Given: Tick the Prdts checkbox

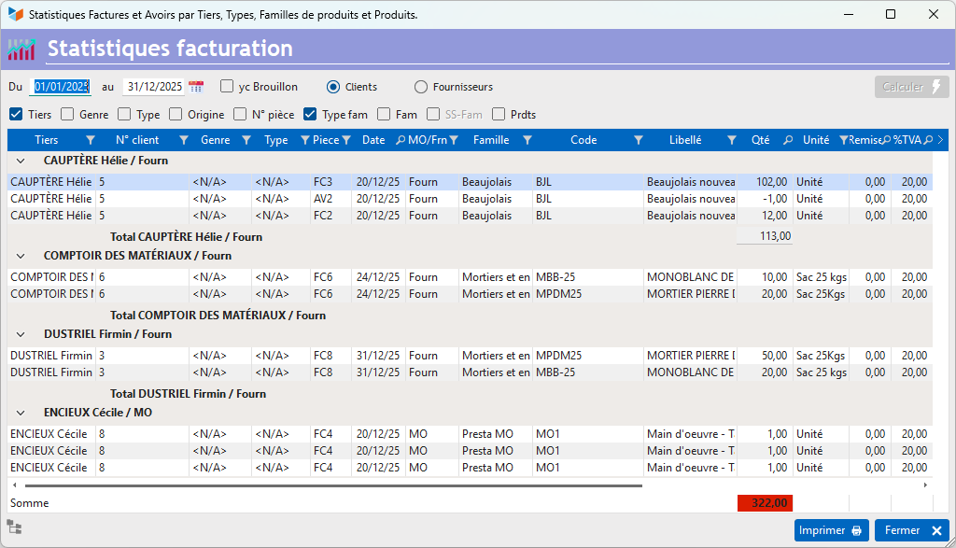Looking at the screenshot, I should click(499, 115).
